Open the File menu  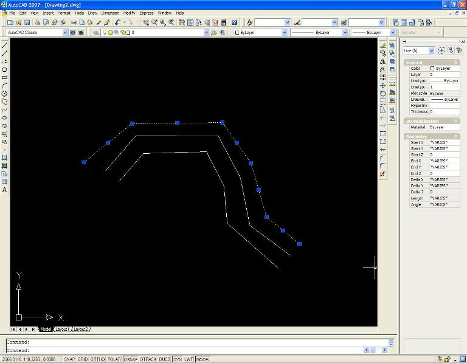click(x=12, y=13)
